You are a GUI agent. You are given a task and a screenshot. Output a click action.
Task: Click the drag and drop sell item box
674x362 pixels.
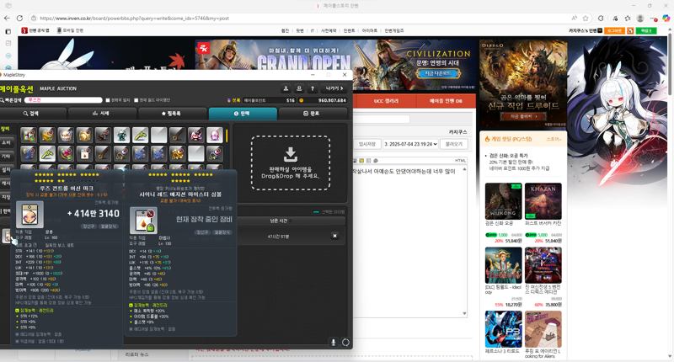pos(291,162)
